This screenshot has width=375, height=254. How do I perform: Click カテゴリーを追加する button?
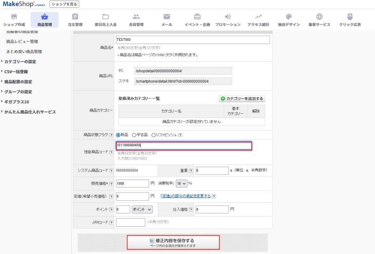(x=242, y=99)
